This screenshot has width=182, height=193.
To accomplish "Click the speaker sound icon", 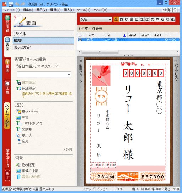I will pos(165,10).
